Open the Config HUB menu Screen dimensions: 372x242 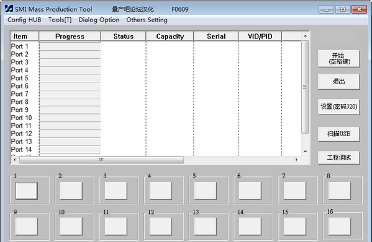click(x=24, y=20)
